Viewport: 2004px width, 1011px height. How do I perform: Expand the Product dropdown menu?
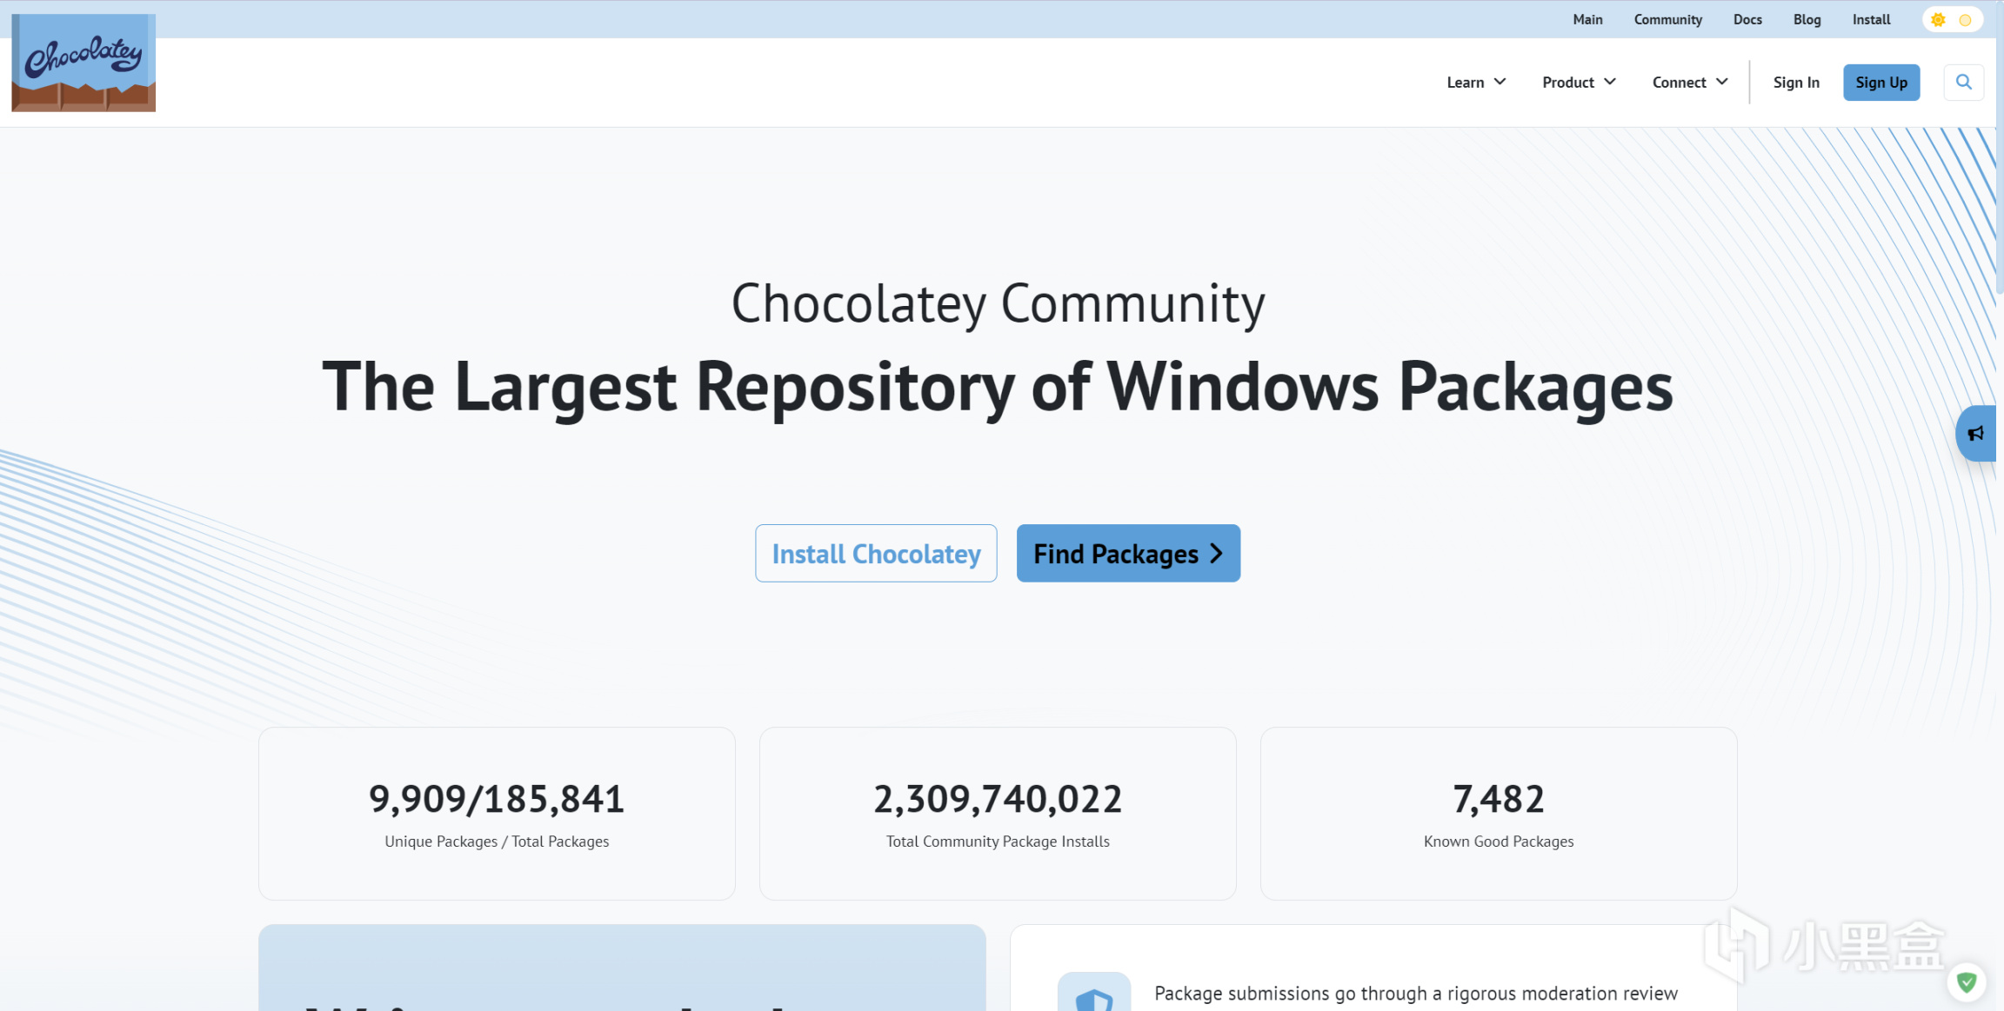1579,83
